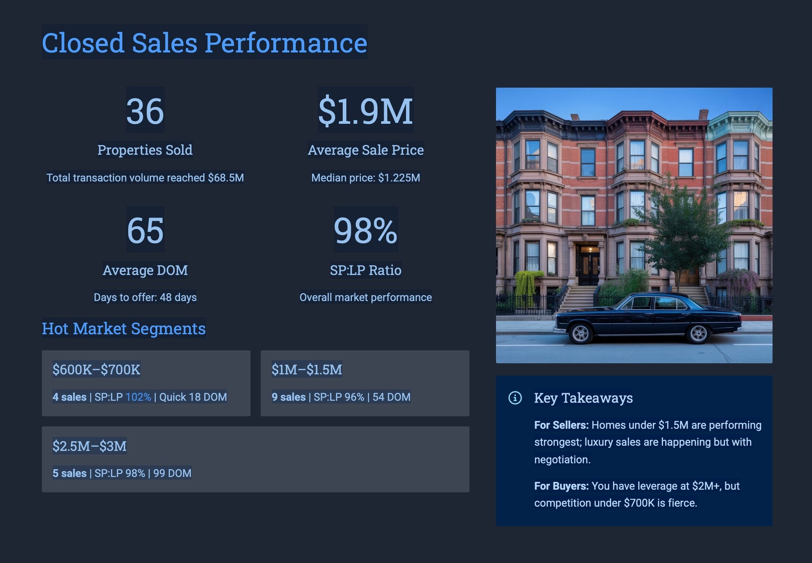Click the 5 sales text in bottom card
This screenshot has height=563, width=812.
tap(69, 473)
